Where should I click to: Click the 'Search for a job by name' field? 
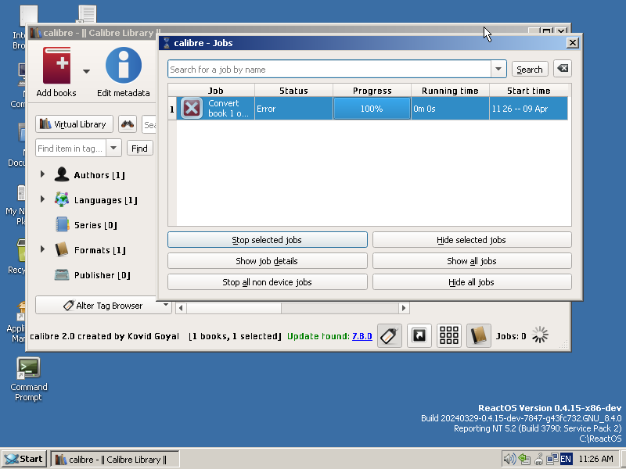click(329, 69)
